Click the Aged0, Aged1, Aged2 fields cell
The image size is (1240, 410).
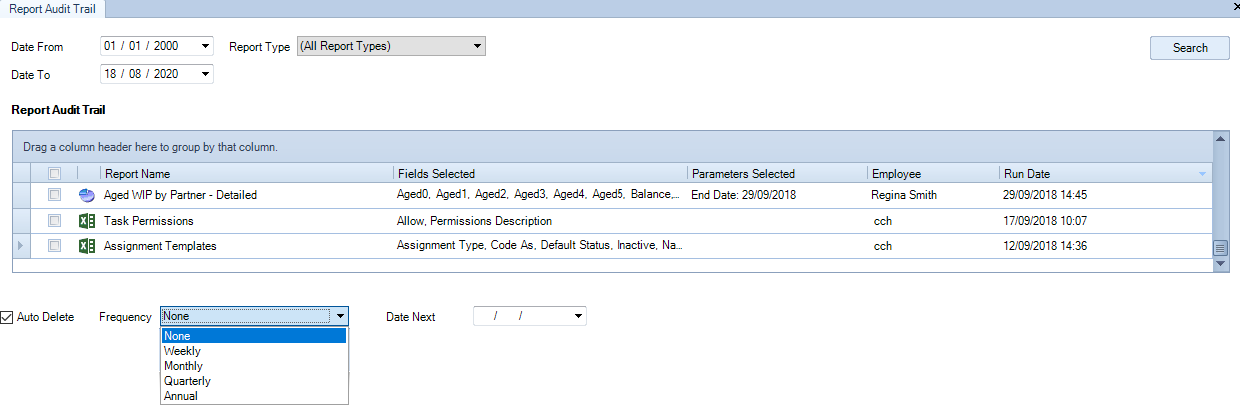tap(541, 195)
